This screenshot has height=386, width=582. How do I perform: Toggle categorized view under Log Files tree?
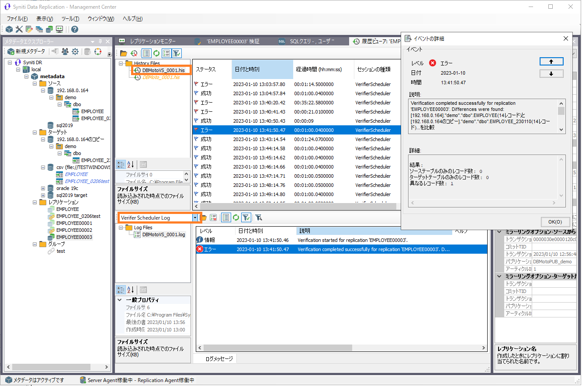121,289
